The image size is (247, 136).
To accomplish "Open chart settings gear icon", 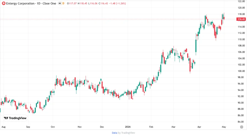I will (x=242, y=127).
